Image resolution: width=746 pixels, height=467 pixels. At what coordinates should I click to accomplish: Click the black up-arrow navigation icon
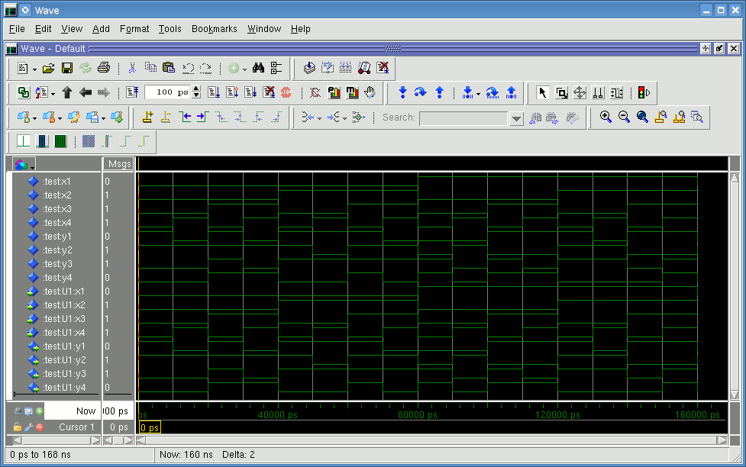pos(67,92)
